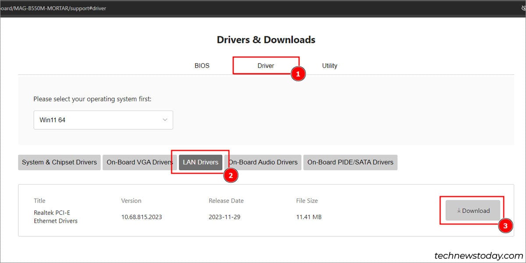Click the chevron arrow in the OS selector

pos(165,120)
